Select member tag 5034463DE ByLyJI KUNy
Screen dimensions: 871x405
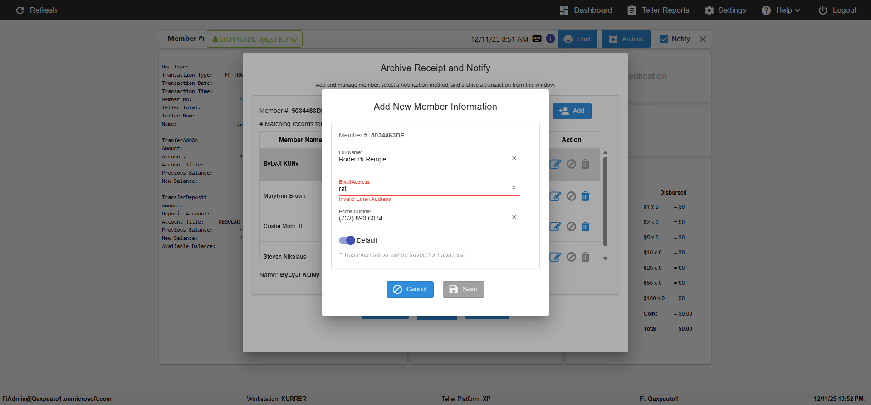[x=254, y=39]
